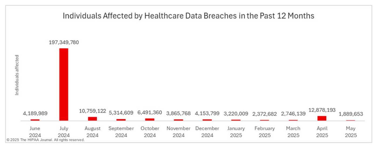
Task: Select the tall July 2024 red bar
Action: tap(64, 84)
